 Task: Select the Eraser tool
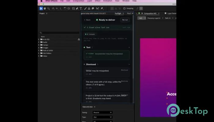93,9
